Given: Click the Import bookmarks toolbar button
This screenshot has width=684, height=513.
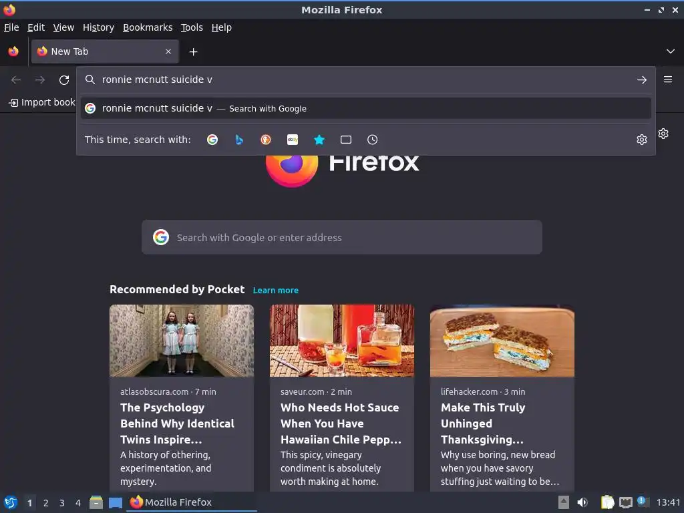Looking at the screenshot, I should tap(42, 102).
